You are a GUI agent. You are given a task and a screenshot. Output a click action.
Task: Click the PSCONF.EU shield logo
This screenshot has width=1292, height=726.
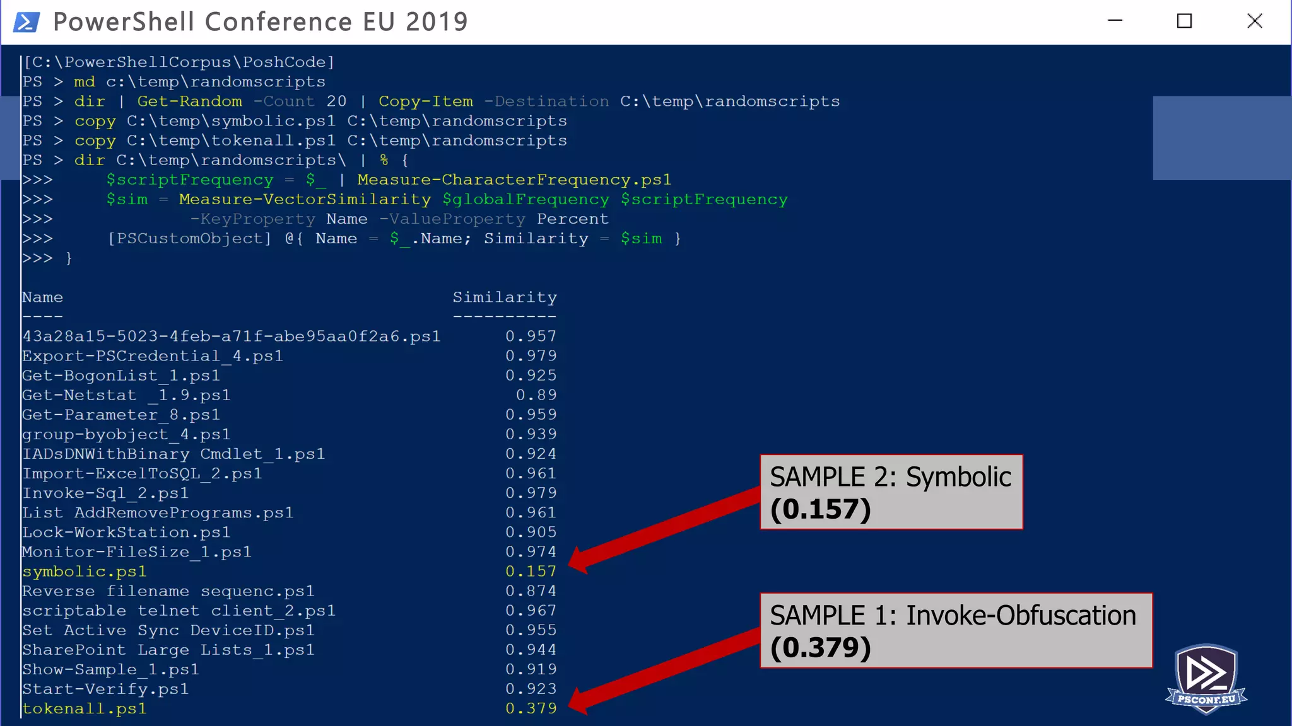coord(1206,679)
